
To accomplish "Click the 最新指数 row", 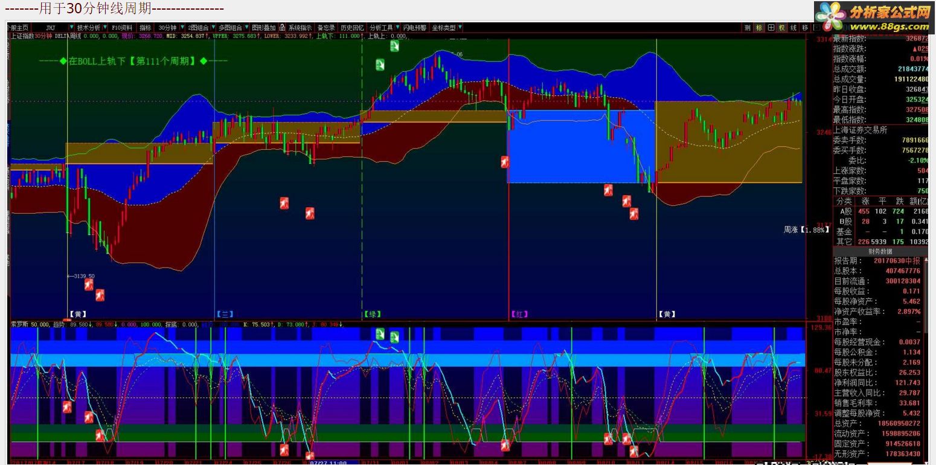I will point(881,39).
